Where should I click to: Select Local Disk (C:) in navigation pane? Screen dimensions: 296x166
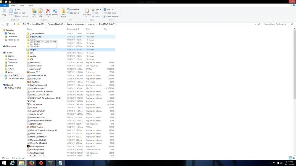point(13,75)
